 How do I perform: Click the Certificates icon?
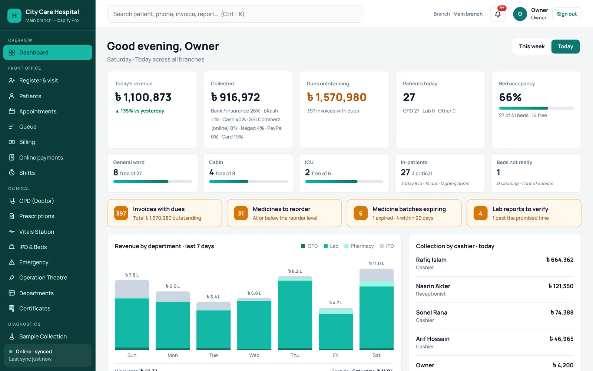point(12,308)
